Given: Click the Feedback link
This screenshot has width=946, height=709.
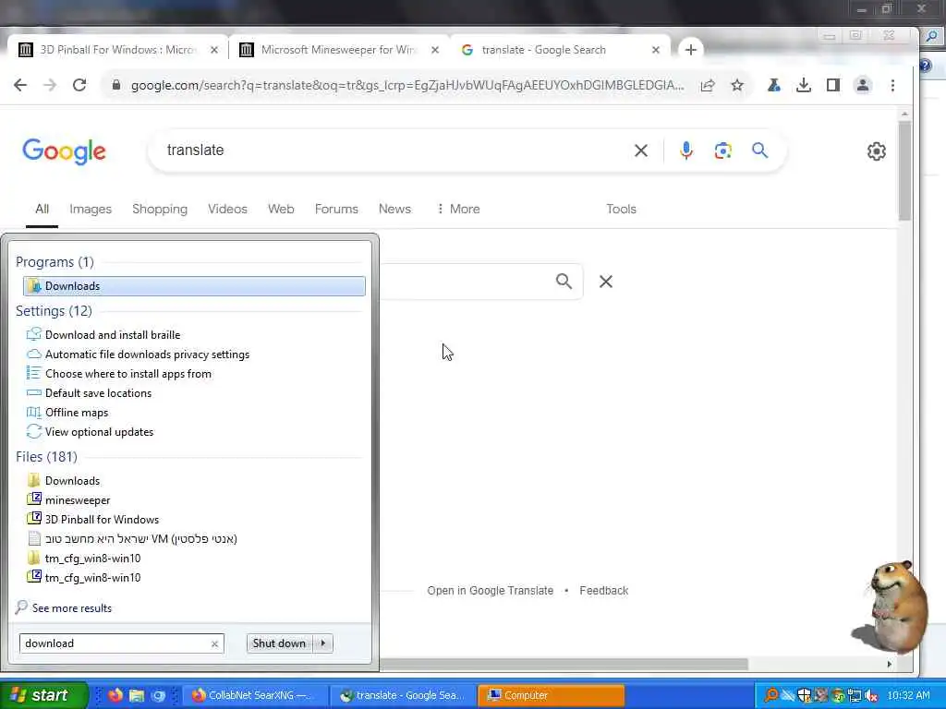Looking at the screenshot, I should point(604,590).
